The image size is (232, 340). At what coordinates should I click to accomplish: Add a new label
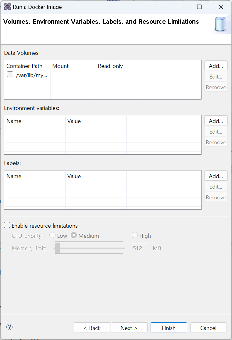216,176
